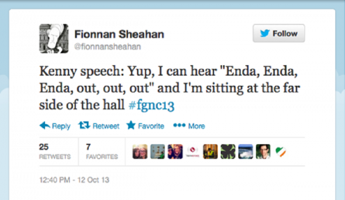View the 25 Retweets list

[x=55, y=151]
